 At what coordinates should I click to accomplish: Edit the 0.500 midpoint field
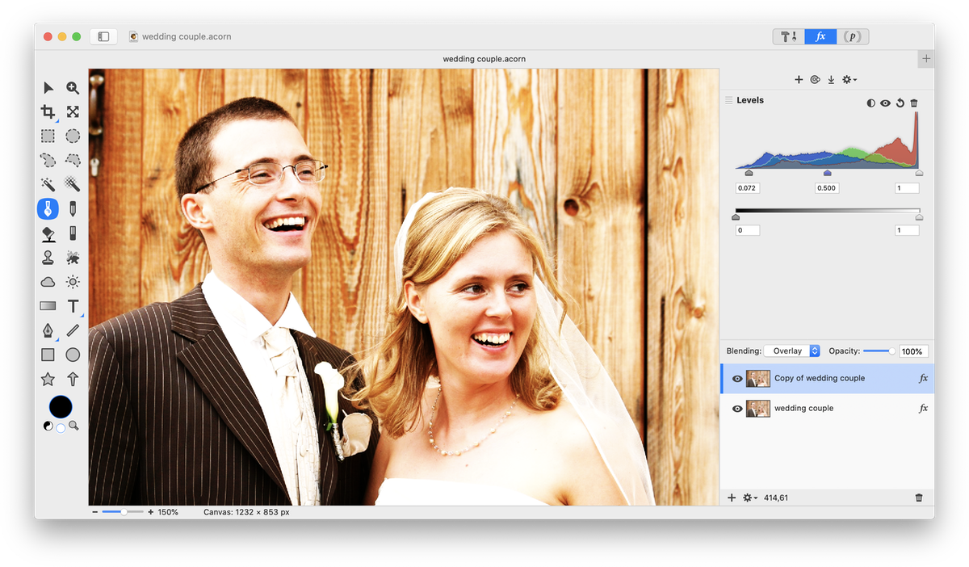(x=826, y=188)
